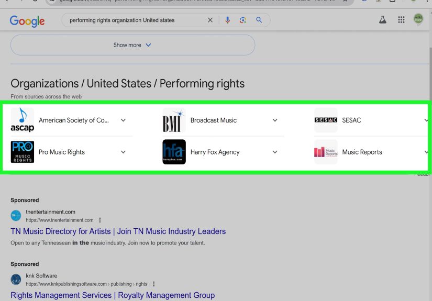The image size is (432, 301).
Task: Open the account profile avatar
Action: 418,20
